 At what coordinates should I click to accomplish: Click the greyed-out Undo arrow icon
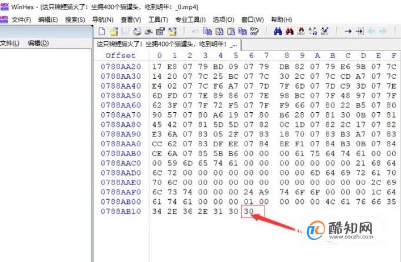[x=195, y=31]
